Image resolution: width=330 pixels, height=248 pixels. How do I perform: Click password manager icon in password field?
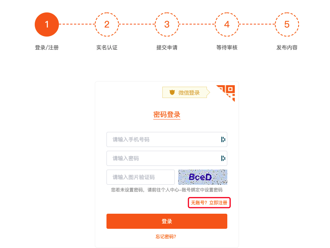click(223, 158)
